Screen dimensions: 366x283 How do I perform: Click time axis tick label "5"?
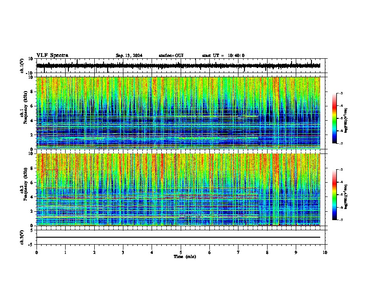pyautogui.click(x=181, y=252)
